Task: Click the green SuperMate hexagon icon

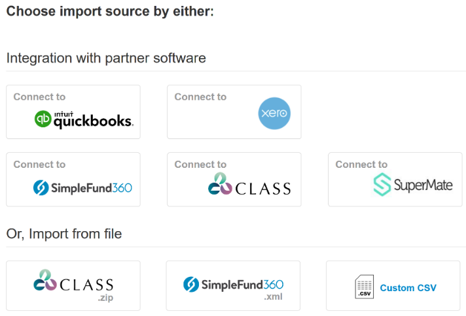Action: coord(382,185)
